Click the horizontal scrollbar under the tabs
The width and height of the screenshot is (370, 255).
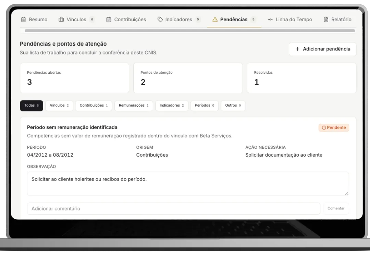[x=190, y=31]
